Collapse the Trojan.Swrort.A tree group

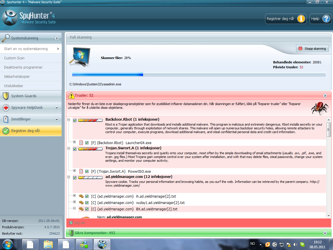pyautogui.click(x=69, y=148)
